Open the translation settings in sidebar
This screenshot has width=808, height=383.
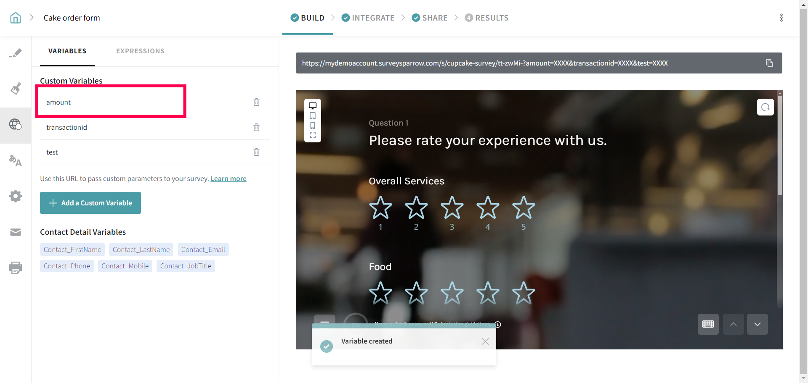[16, 160]
